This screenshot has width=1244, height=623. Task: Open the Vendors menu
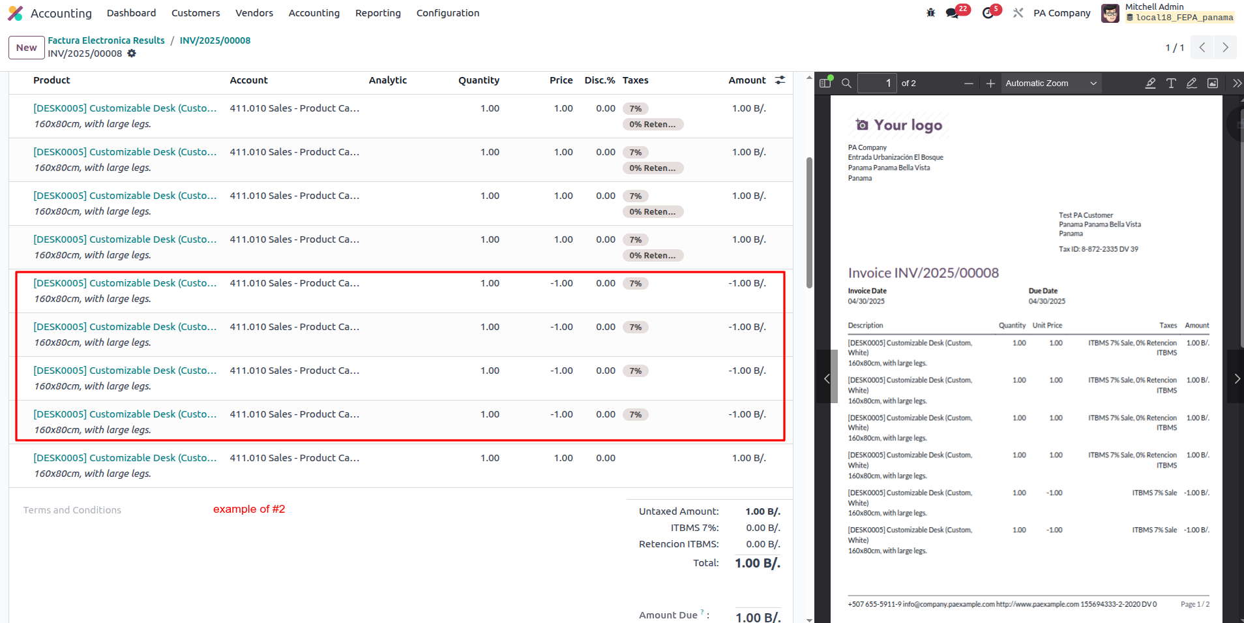pyautogui.click(x=254, y=13)
